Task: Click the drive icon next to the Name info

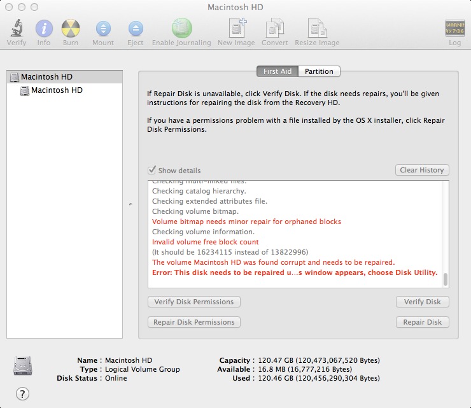Action: click(23, 365)
